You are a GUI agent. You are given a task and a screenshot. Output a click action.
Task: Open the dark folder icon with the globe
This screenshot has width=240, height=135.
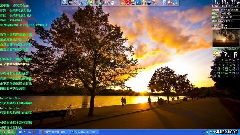[x=101, y=3]
